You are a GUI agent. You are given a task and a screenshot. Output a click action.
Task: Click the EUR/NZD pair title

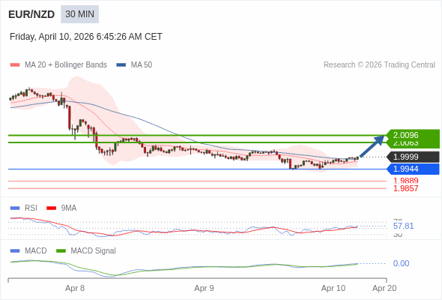31,14
